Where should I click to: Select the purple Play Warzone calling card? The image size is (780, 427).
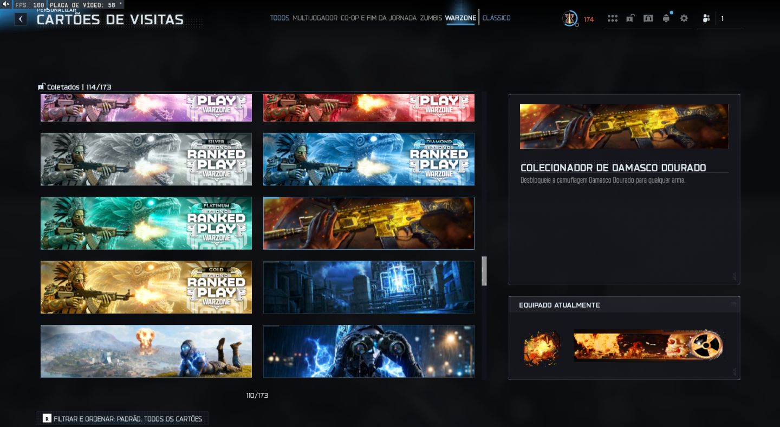(x=146, y=108)
